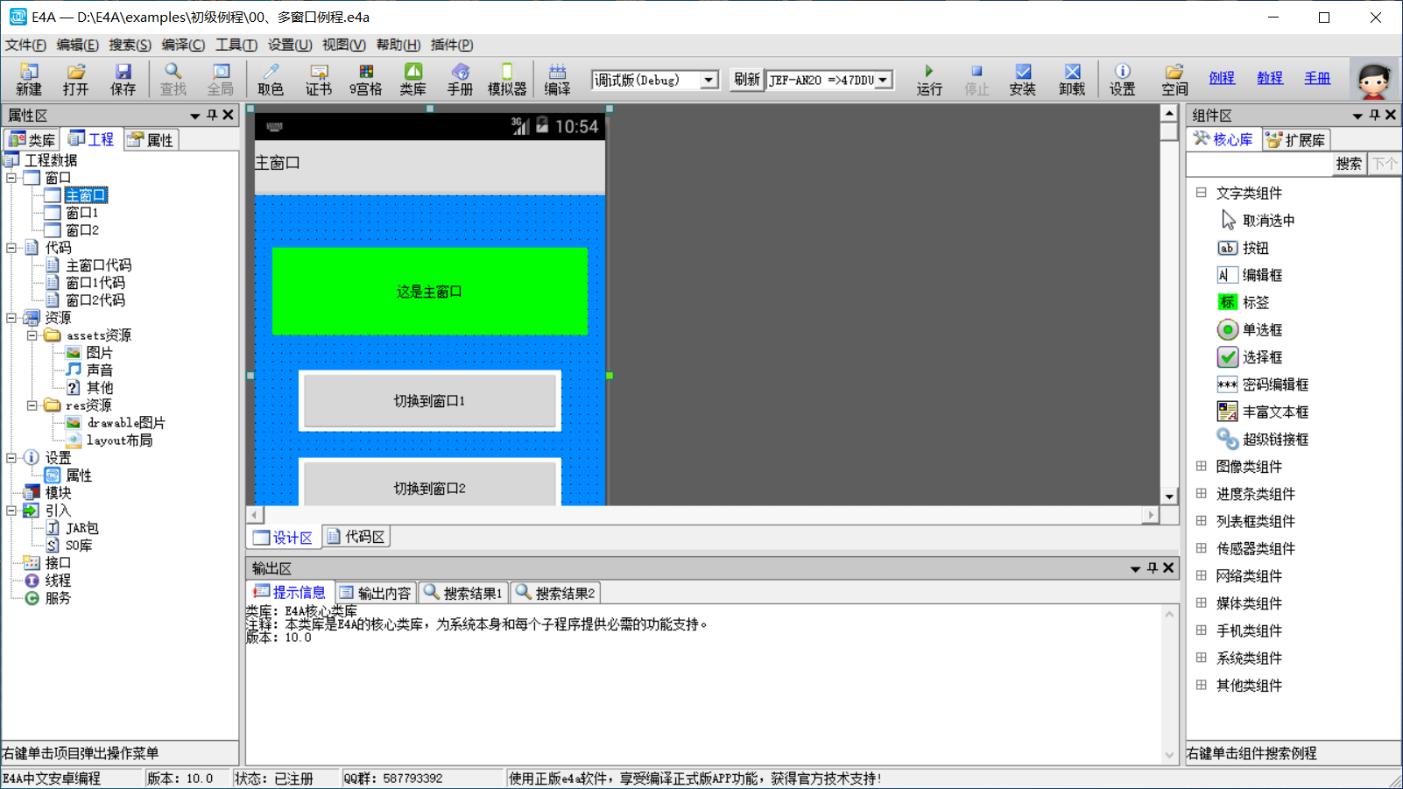This screenshot has height=789, width=1403.
Task: Click the 切换到窗口1 button in designer
Action: pos(429,401)
